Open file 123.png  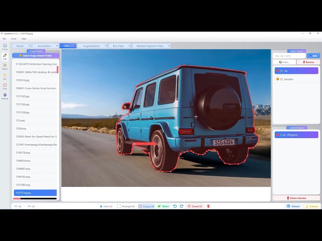coord(35,120)
